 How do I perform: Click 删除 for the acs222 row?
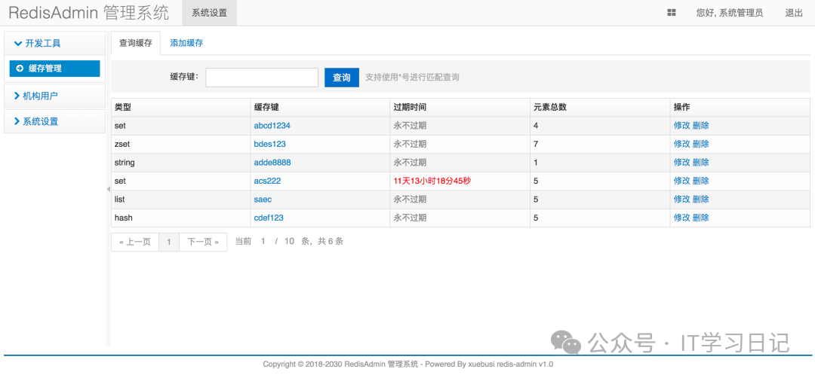pyautogui.click(x=700, y=181)
